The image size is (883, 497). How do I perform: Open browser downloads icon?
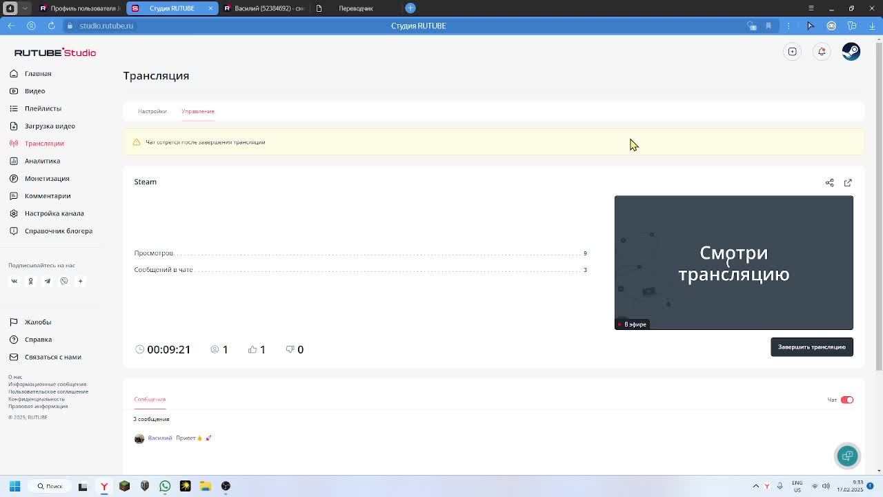click(872, 26)
